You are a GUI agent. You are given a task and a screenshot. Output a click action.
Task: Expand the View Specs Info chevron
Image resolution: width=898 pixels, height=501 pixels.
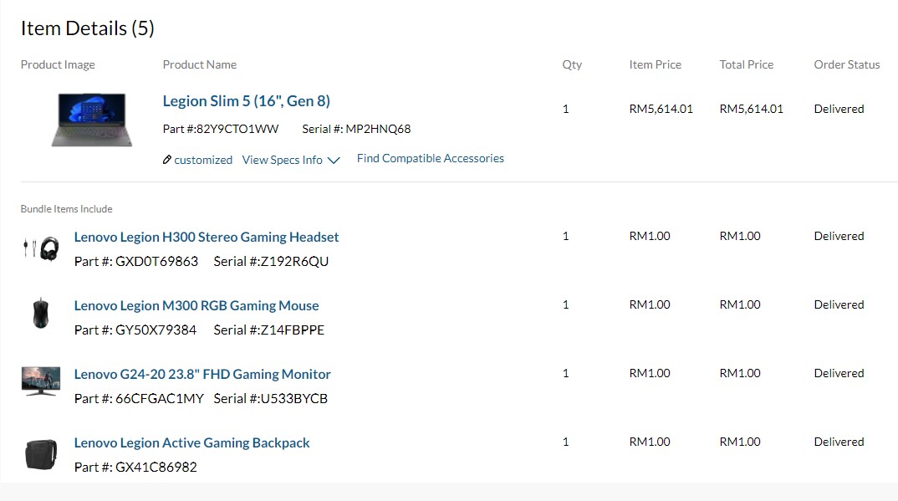[334, 161]
